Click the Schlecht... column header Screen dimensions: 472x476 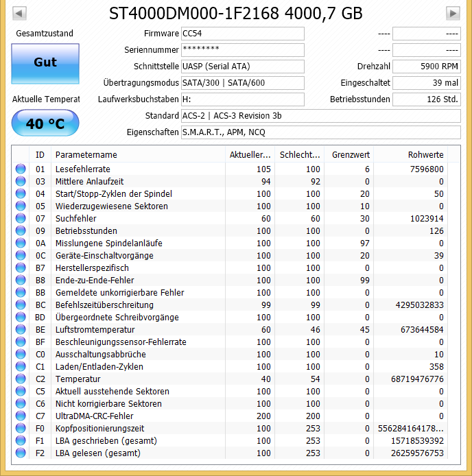pyautogui.click(x=300, y=155)
